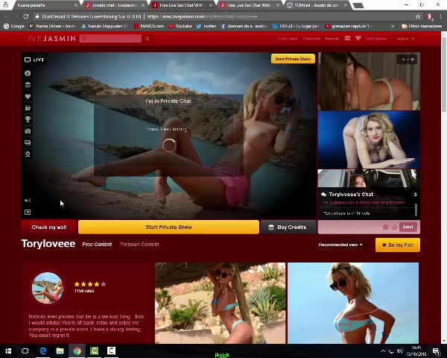Open the language dropdown in site header
Viewport: 447px width, 358px height.
coord(405,38)
